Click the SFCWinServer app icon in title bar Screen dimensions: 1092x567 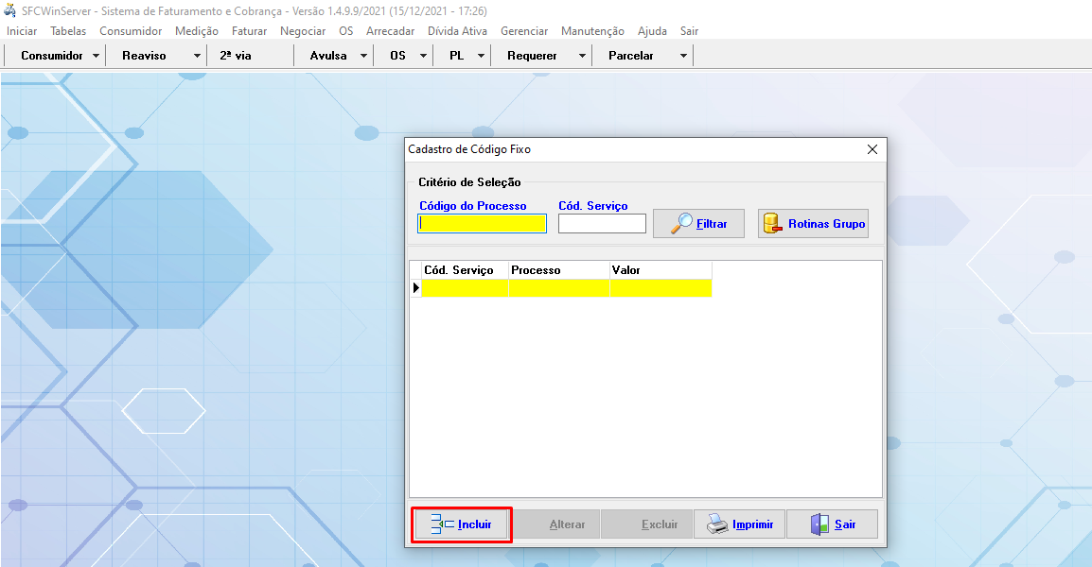pos(10,10)
